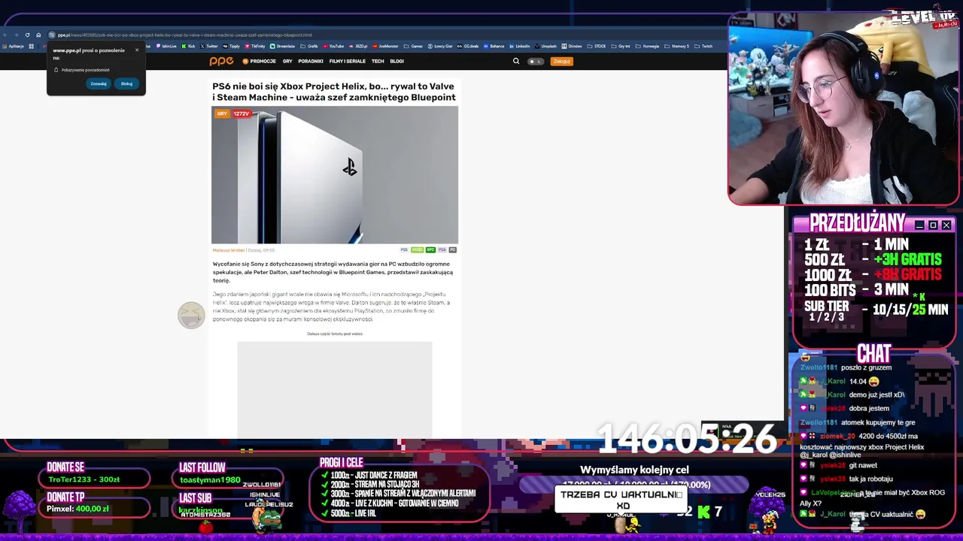
Task: Expand the Grafik bookmarks folder
Action: click(309, 46)
